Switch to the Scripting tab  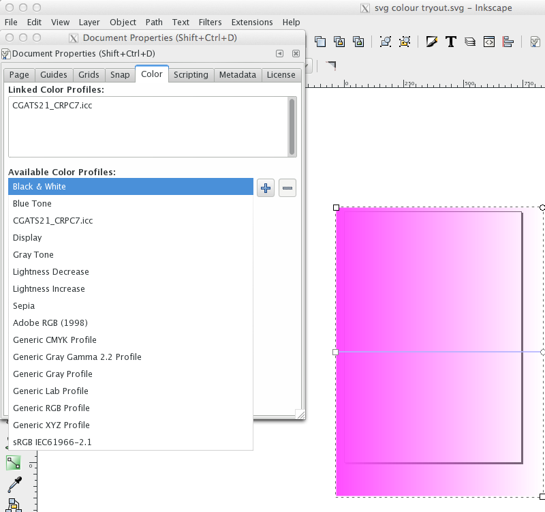[x=191, y=75]
